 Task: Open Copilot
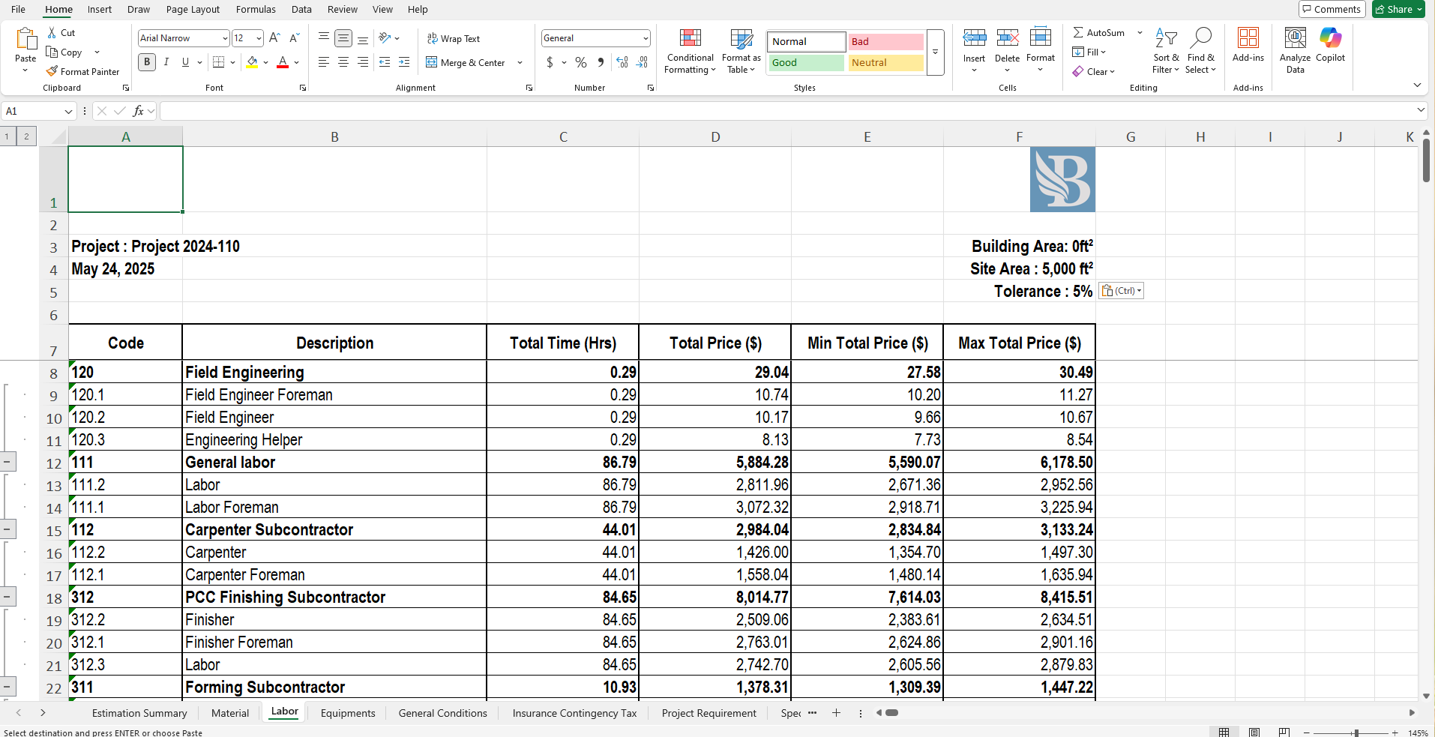1330,45
